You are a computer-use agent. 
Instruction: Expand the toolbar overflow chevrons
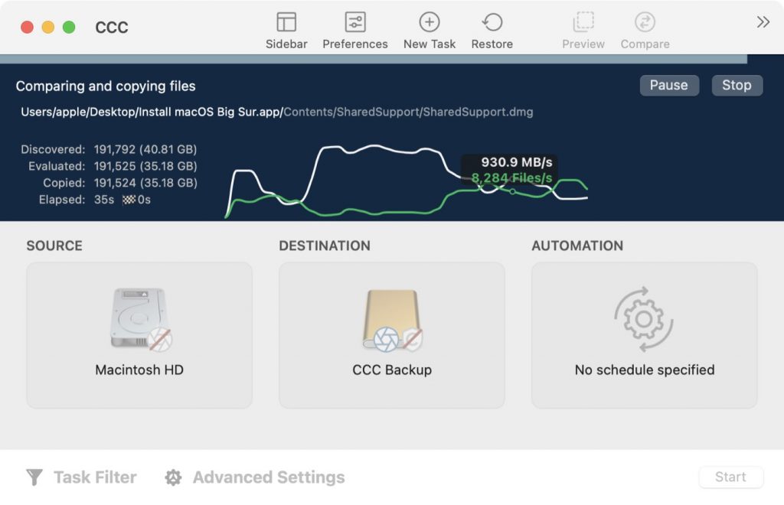pos(763,22)
